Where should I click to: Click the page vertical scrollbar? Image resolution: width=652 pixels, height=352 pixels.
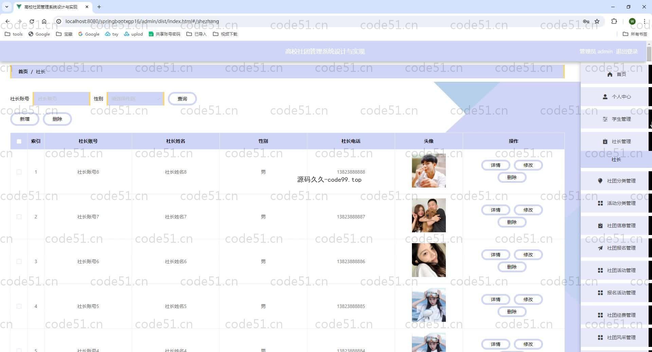click(649, 54)
